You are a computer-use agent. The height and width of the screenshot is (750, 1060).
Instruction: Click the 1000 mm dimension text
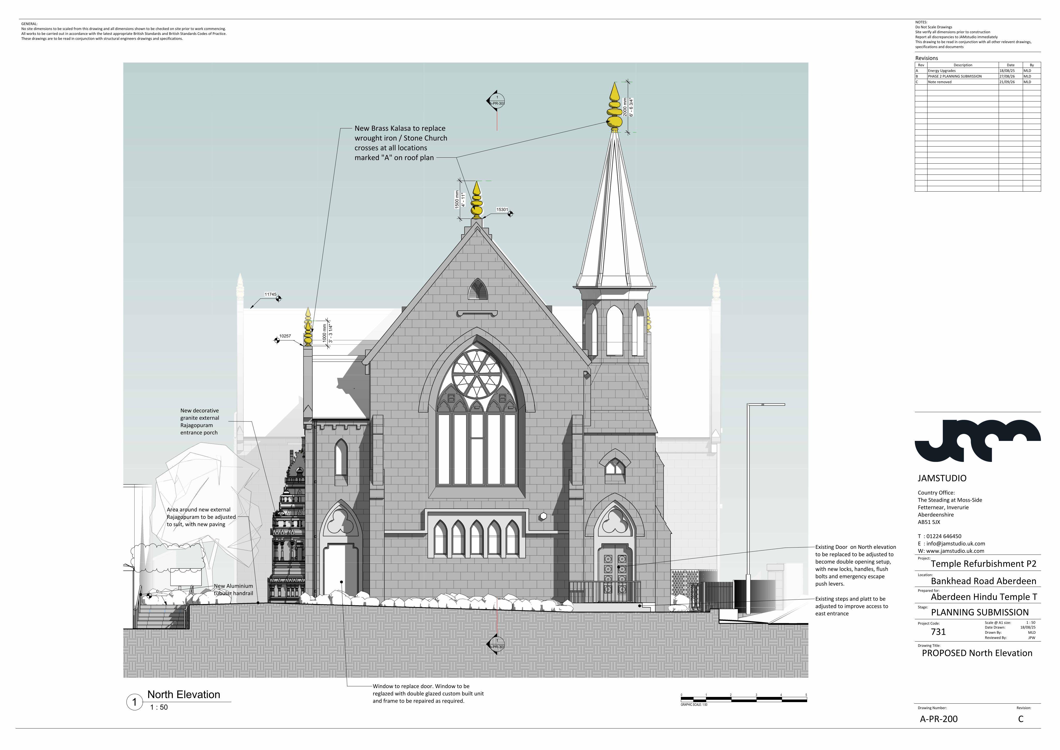click(325, 333)
